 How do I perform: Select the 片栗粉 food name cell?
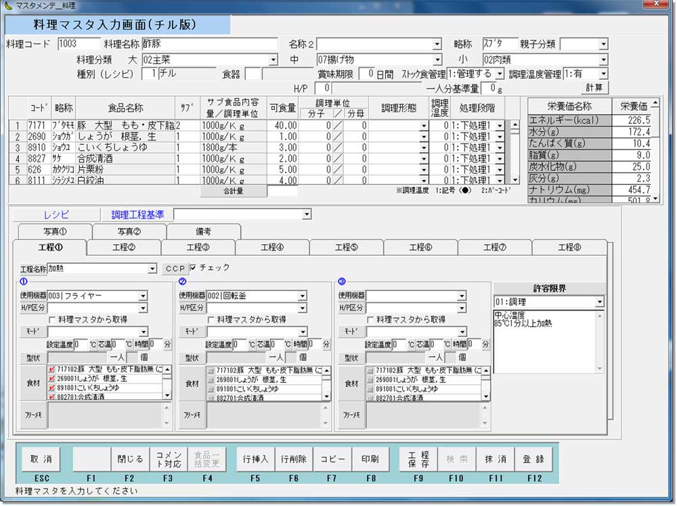125,170
